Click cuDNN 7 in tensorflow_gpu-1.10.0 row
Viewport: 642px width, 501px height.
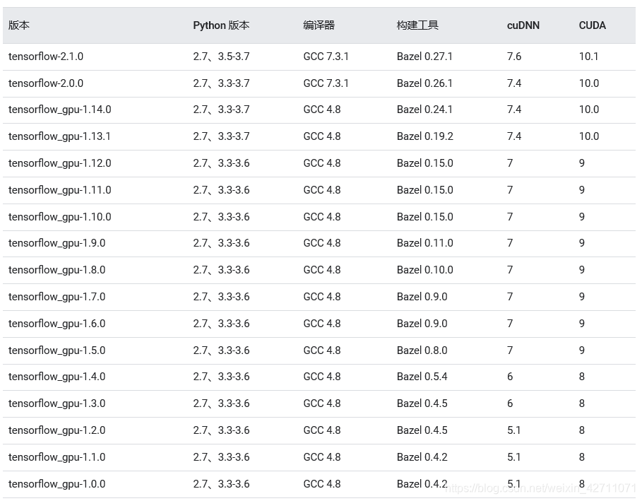[510, 217]
